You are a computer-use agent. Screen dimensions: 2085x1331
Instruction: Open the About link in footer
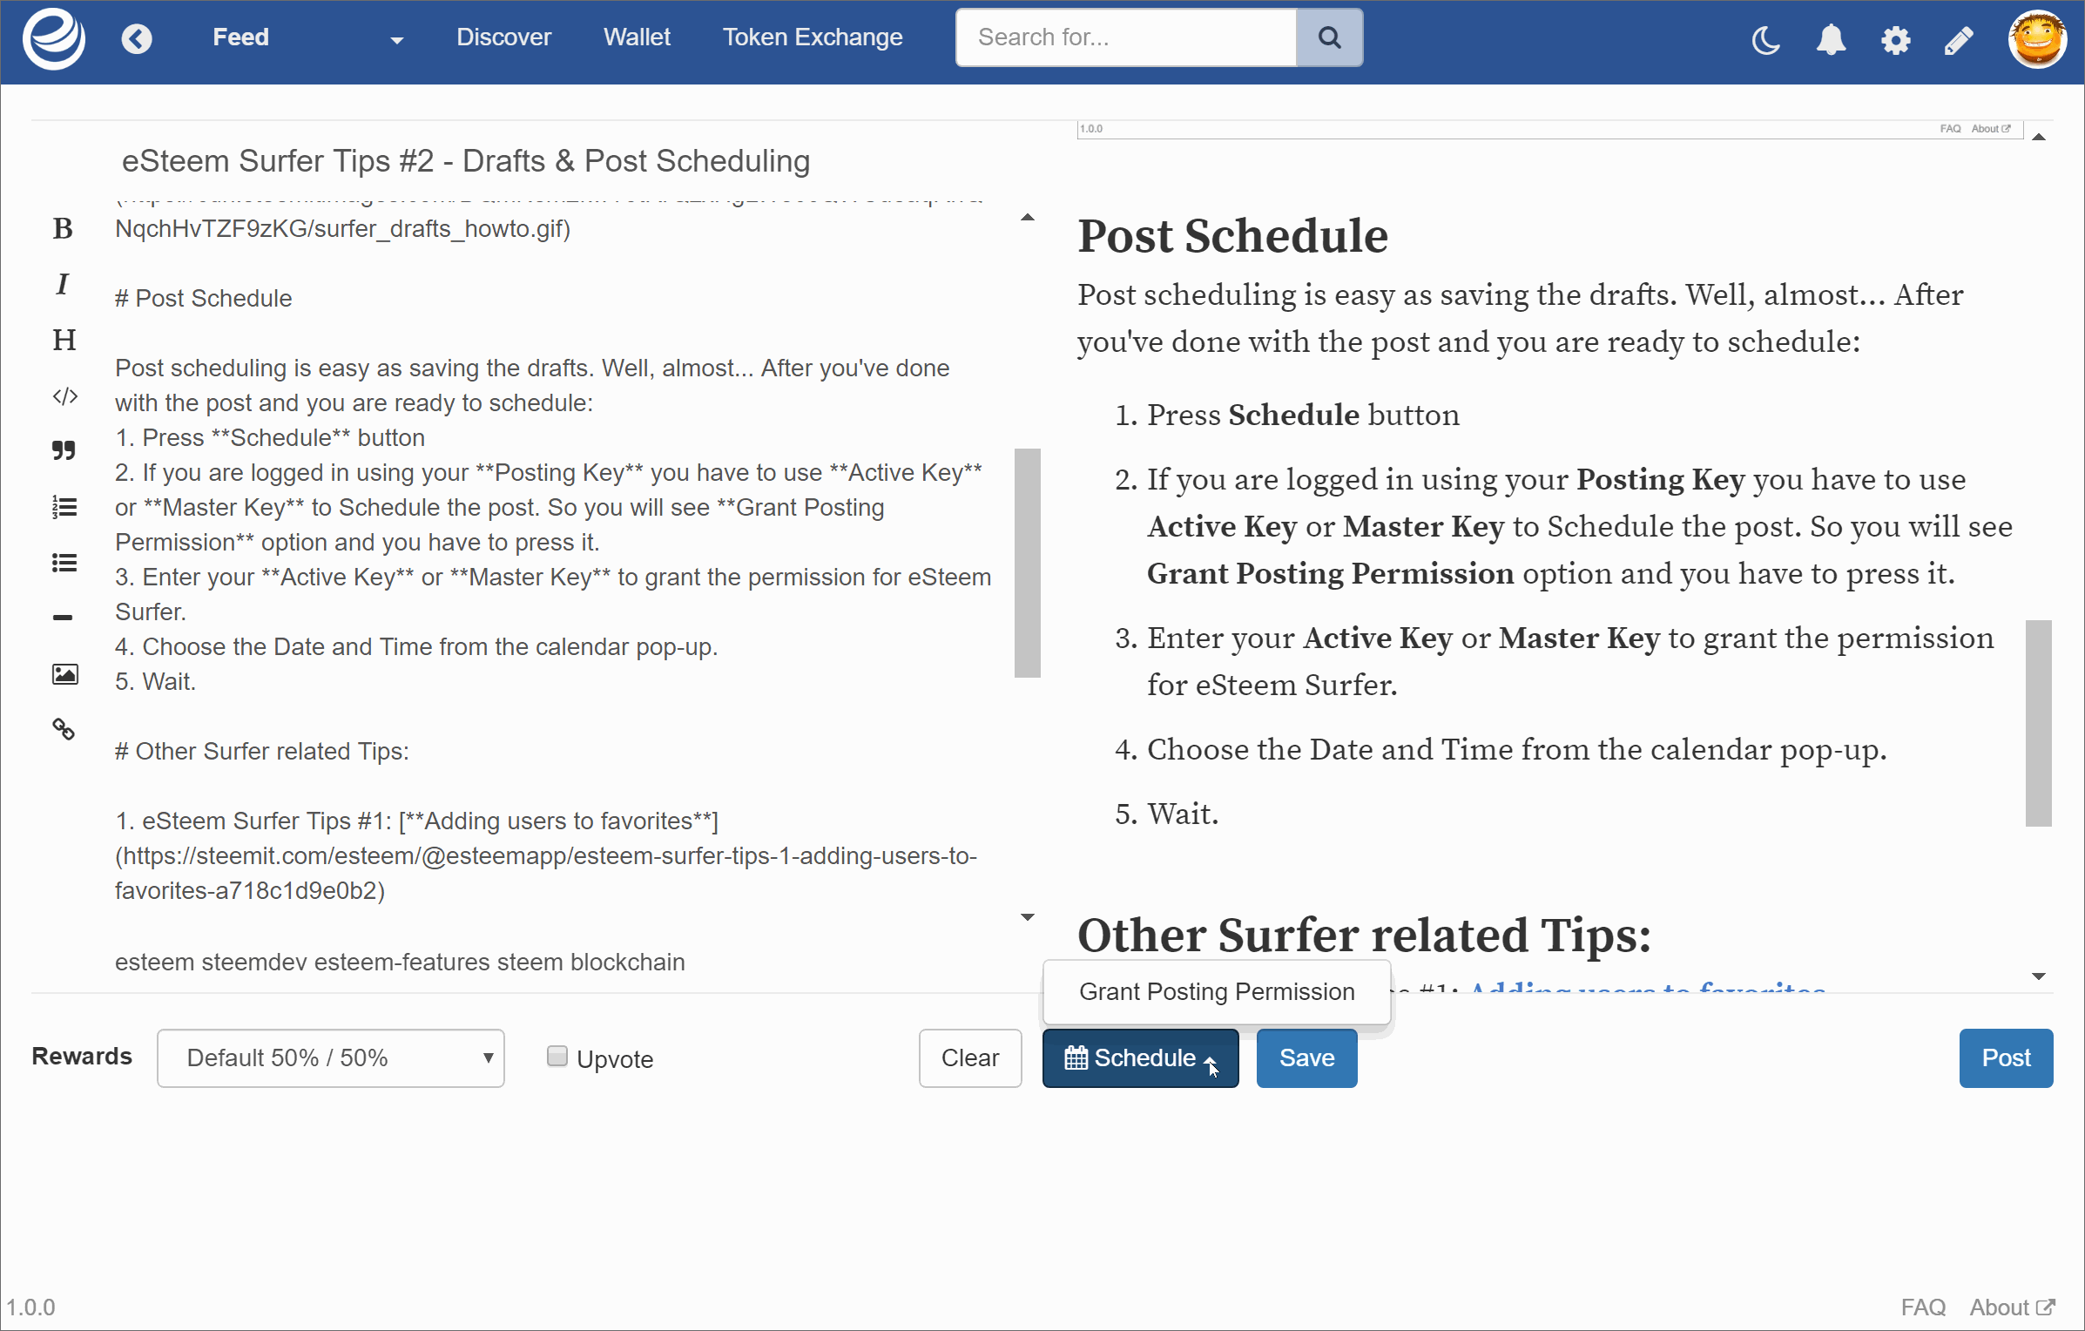click(x=2012, y=1307)
